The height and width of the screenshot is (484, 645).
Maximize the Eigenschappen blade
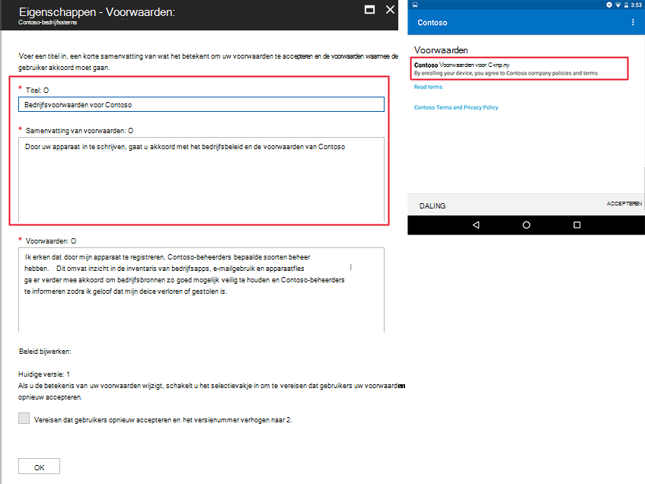click(x=369, y=9)
